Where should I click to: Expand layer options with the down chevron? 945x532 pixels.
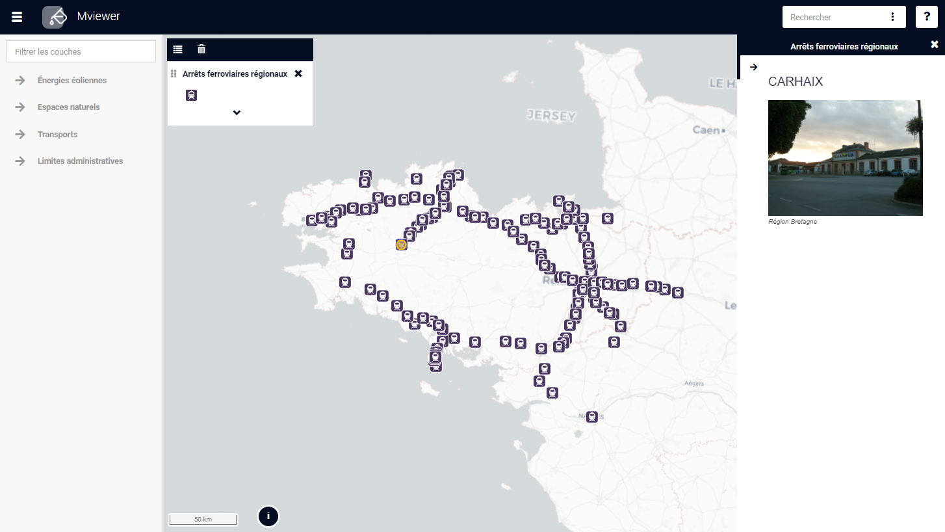[x=237, y=113]
